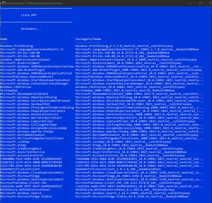The image size is (212, 203).
Task: Select 'Microsoft.XboxGameCallableUI' in the Name column
Action: tap(24, 94)
